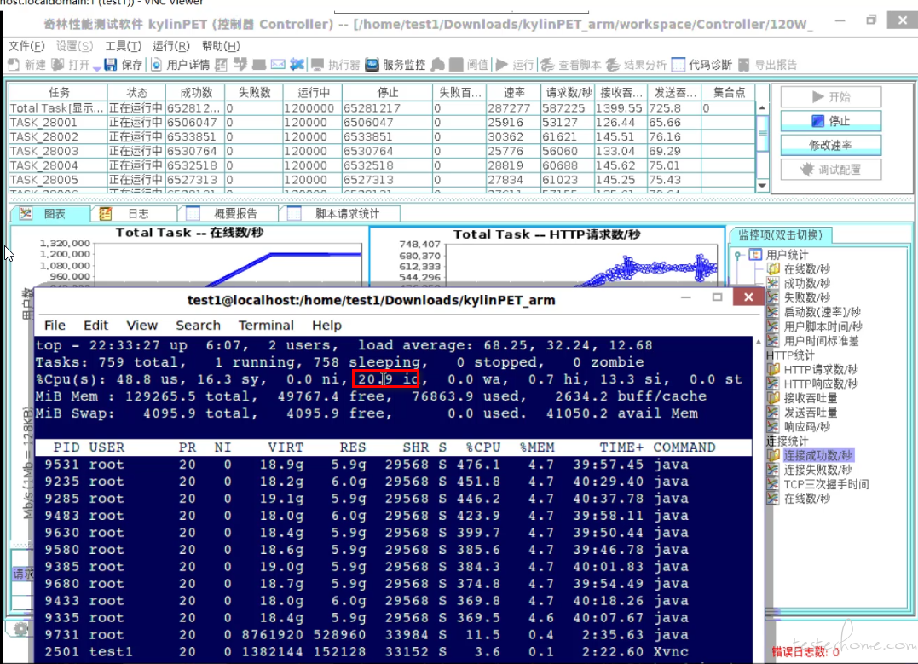The width and height of the screenshot is (918, 664).
Task: Open the 运行(R) menu
Action: (x=171, y=46)
